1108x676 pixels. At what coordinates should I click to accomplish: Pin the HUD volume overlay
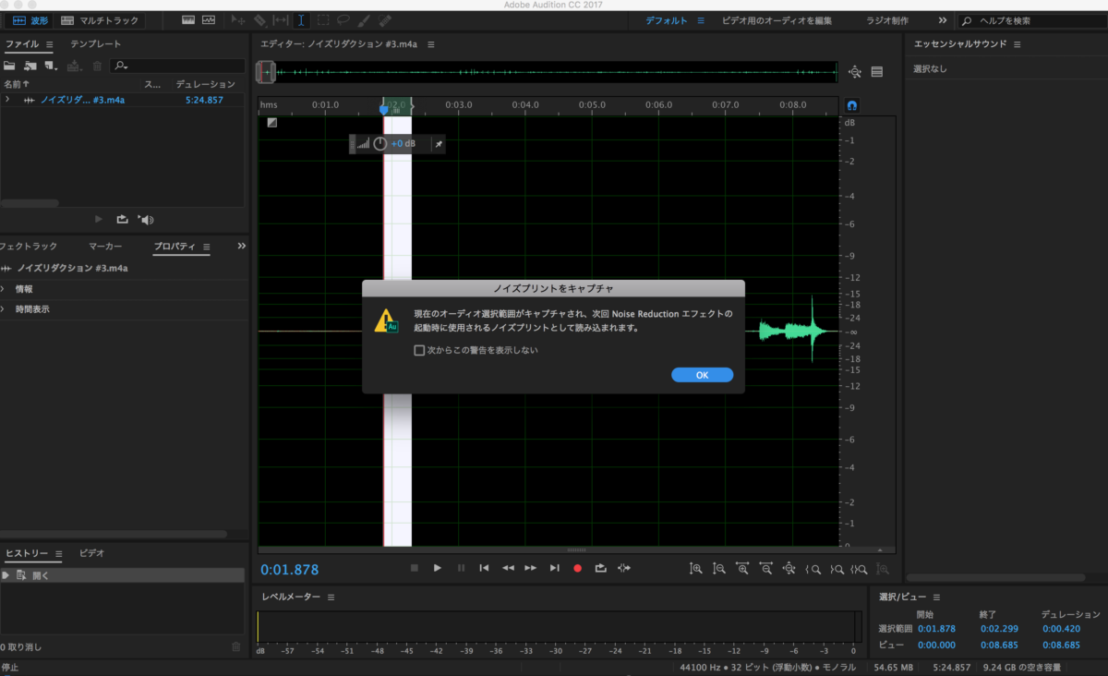pos(439,144)
